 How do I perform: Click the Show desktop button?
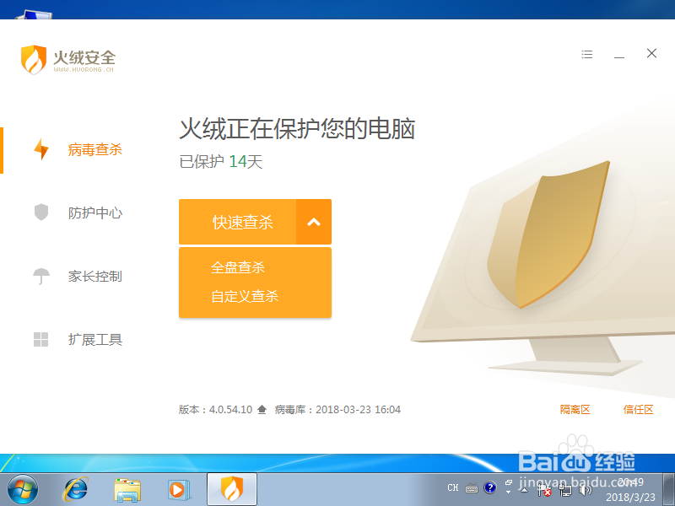click(x=668, y=490)
